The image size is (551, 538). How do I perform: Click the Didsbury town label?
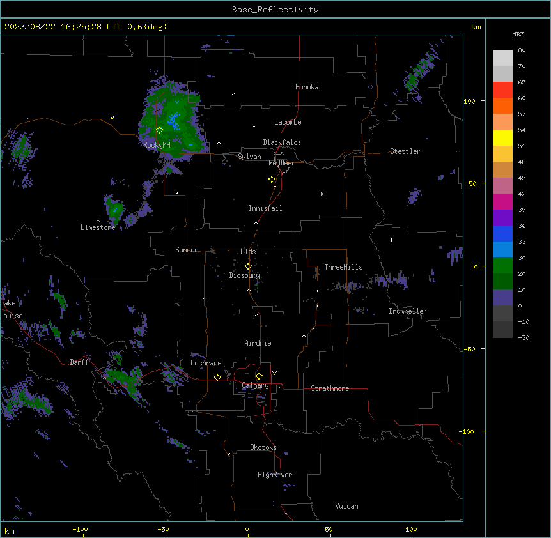coord(245,275)
